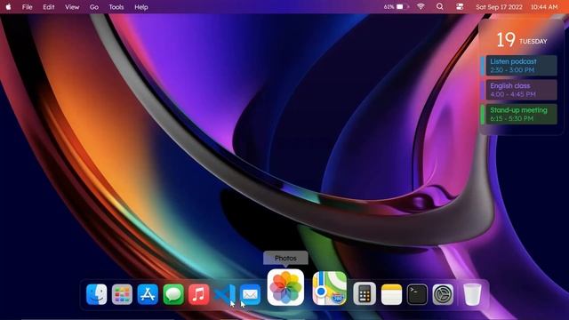Open the File menu
This screenshot has height=320, width=569.
28,7
